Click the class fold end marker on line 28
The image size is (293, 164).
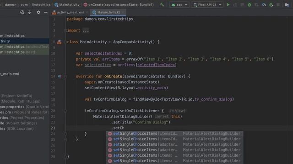click(65, 157)
